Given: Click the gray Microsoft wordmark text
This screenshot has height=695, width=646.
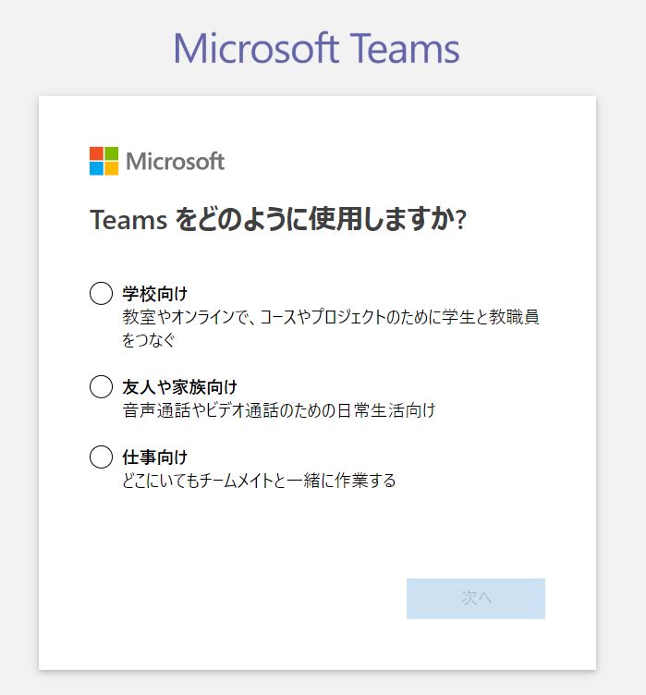Looking at the screenshot, I should 176,162.
